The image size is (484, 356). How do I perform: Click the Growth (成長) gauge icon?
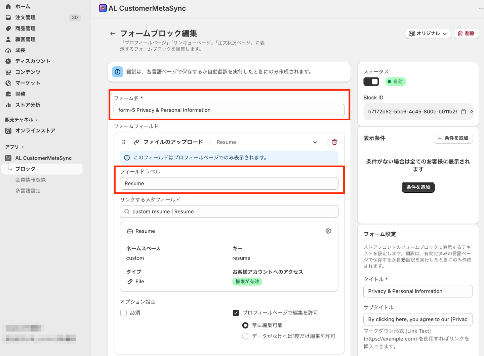[x=8, y=50]
